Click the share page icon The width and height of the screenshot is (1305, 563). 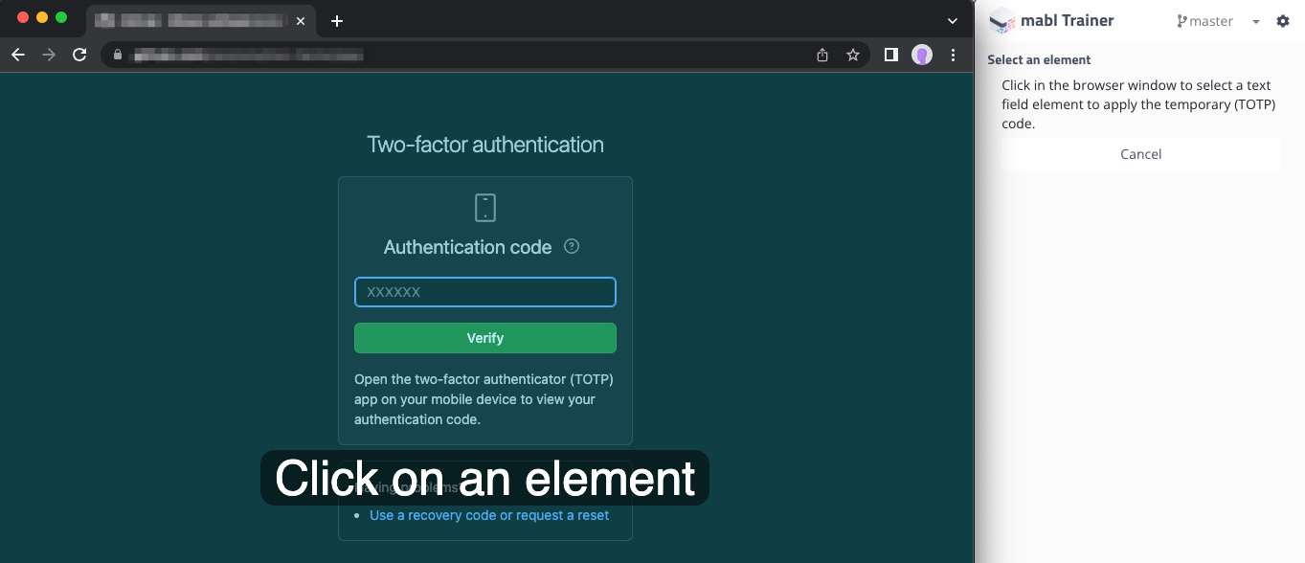click(822, 56)
